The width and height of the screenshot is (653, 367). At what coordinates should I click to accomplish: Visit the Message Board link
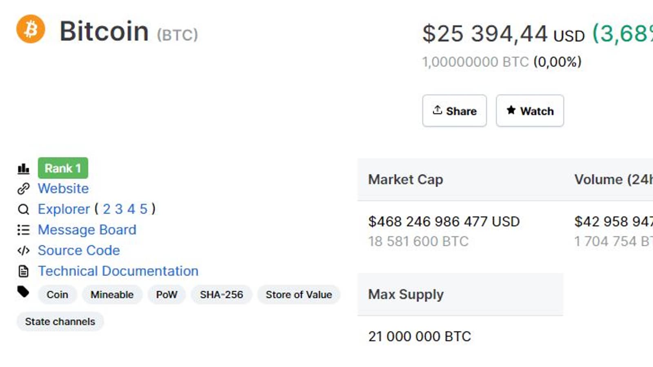tap(87, 230)
